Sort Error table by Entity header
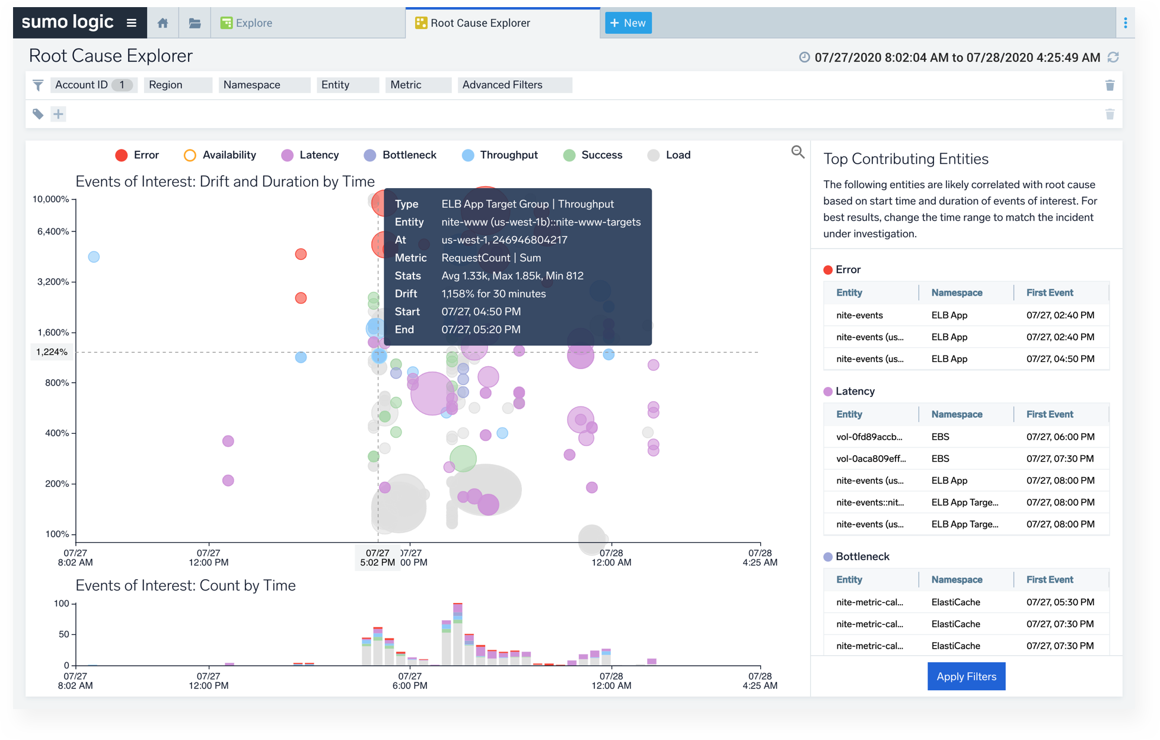Screen dimensions: 1160x740 (849, 293)
